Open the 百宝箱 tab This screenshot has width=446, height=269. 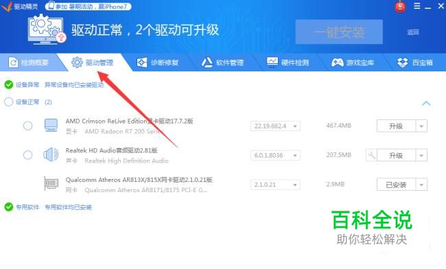(415, 62)
